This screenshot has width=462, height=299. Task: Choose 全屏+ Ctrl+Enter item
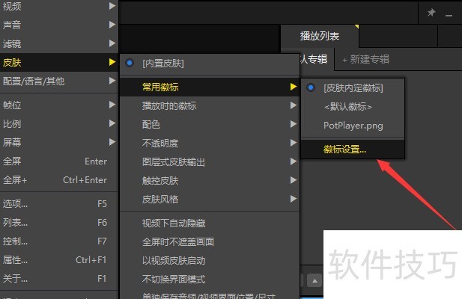pos(59,179)
